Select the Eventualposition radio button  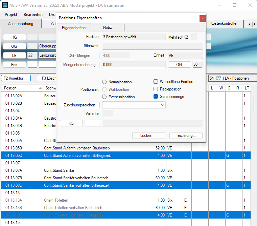click(104, 97)
